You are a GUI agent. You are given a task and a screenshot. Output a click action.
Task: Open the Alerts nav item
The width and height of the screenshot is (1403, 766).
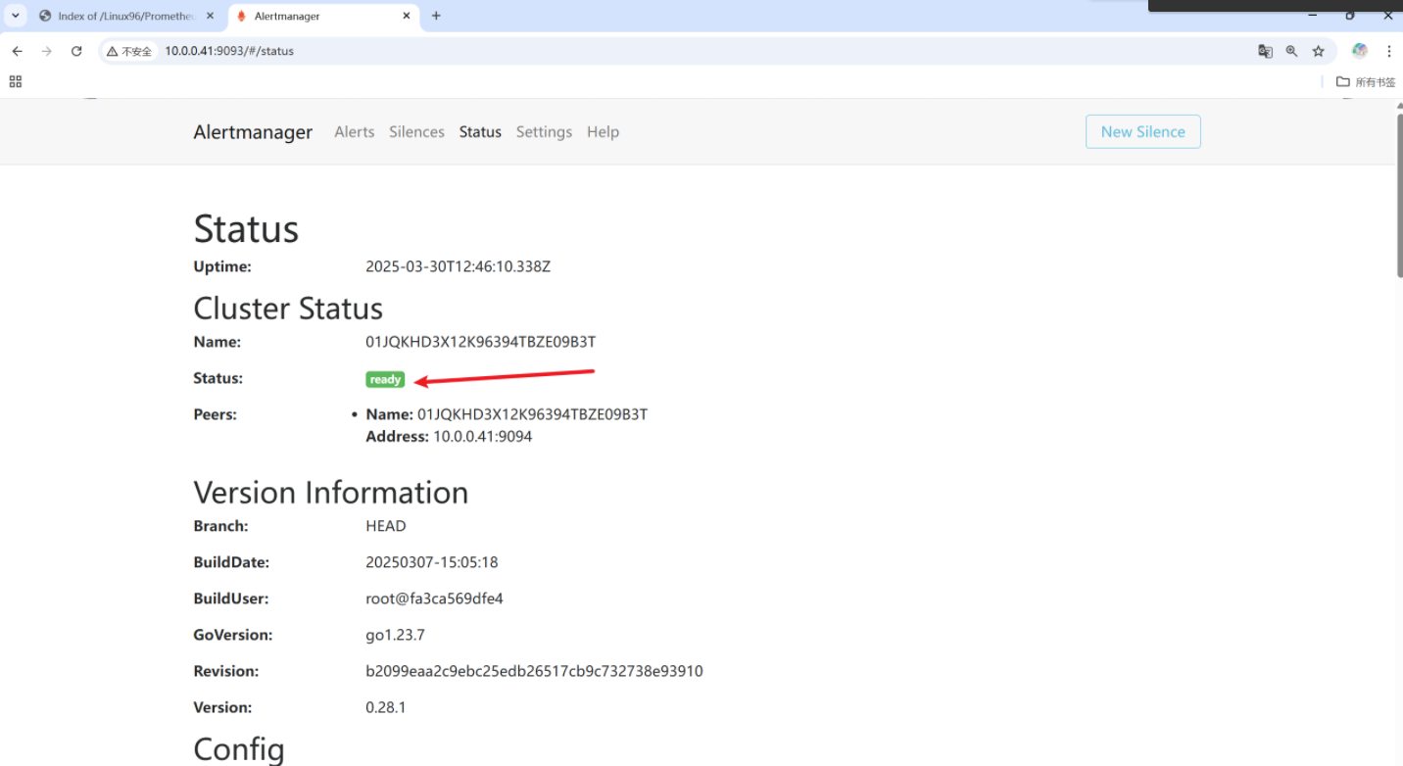click(x=354, y=132)
